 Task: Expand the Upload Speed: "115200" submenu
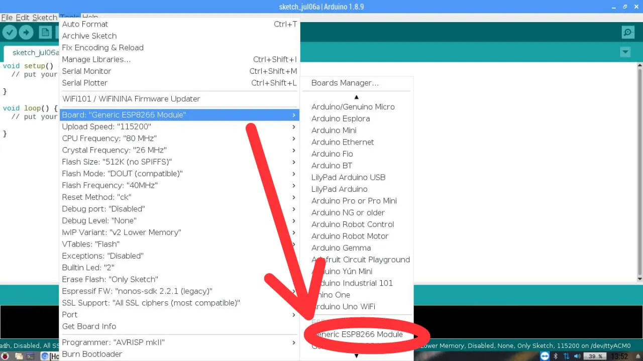pyautogui.click(x=179, y=127)
